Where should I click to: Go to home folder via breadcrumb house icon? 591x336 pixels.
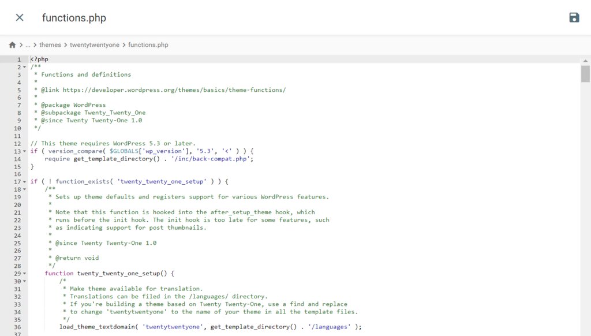pos(12,45)
